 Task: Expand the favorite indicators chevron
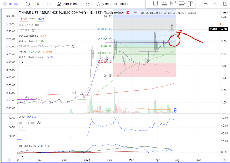(81, 4)
